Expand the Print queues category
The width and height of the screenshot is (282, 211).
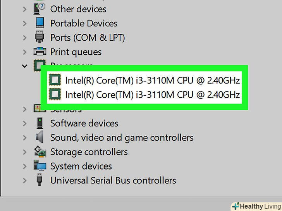[25, 52]
